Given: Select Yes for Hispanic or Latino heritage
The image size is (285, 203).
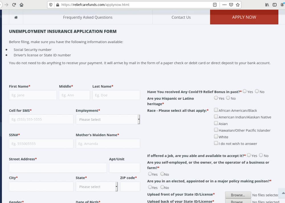Looking at the screenshot, I should (x=216, y=98).
